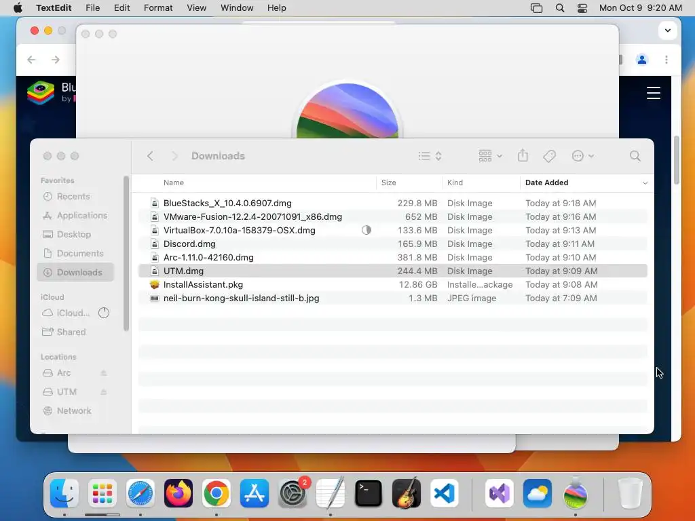Viewport: 695px width, 521px height.
Task: Open the Trash in the Dock
Action: [630, 493]
